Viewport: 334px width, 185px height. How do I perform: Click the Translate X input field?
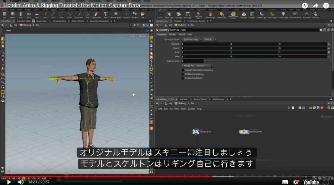pos(205,44)
